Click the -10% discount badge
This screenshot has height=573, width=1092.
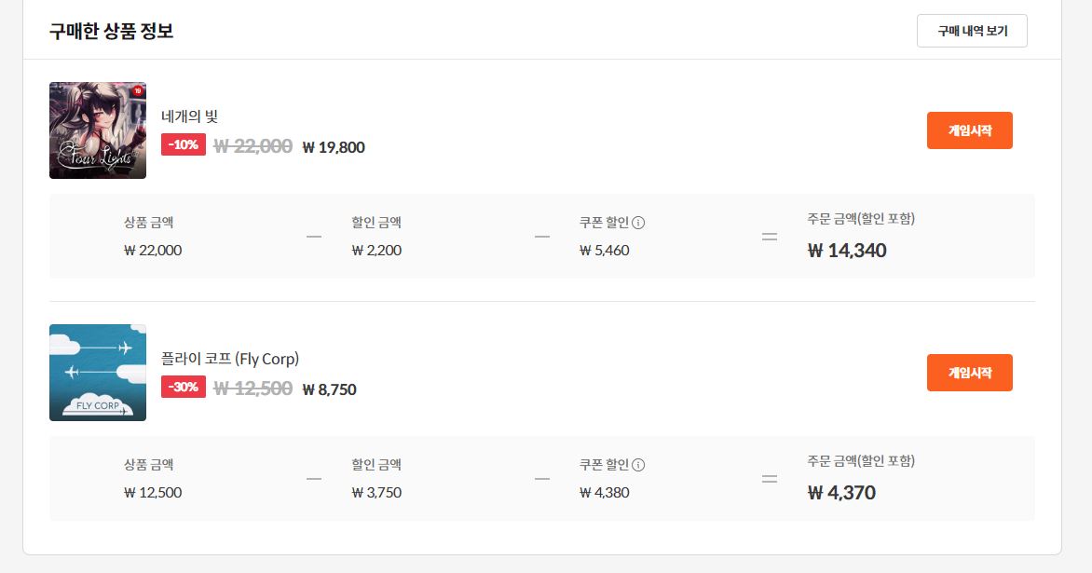pos(184,145)
